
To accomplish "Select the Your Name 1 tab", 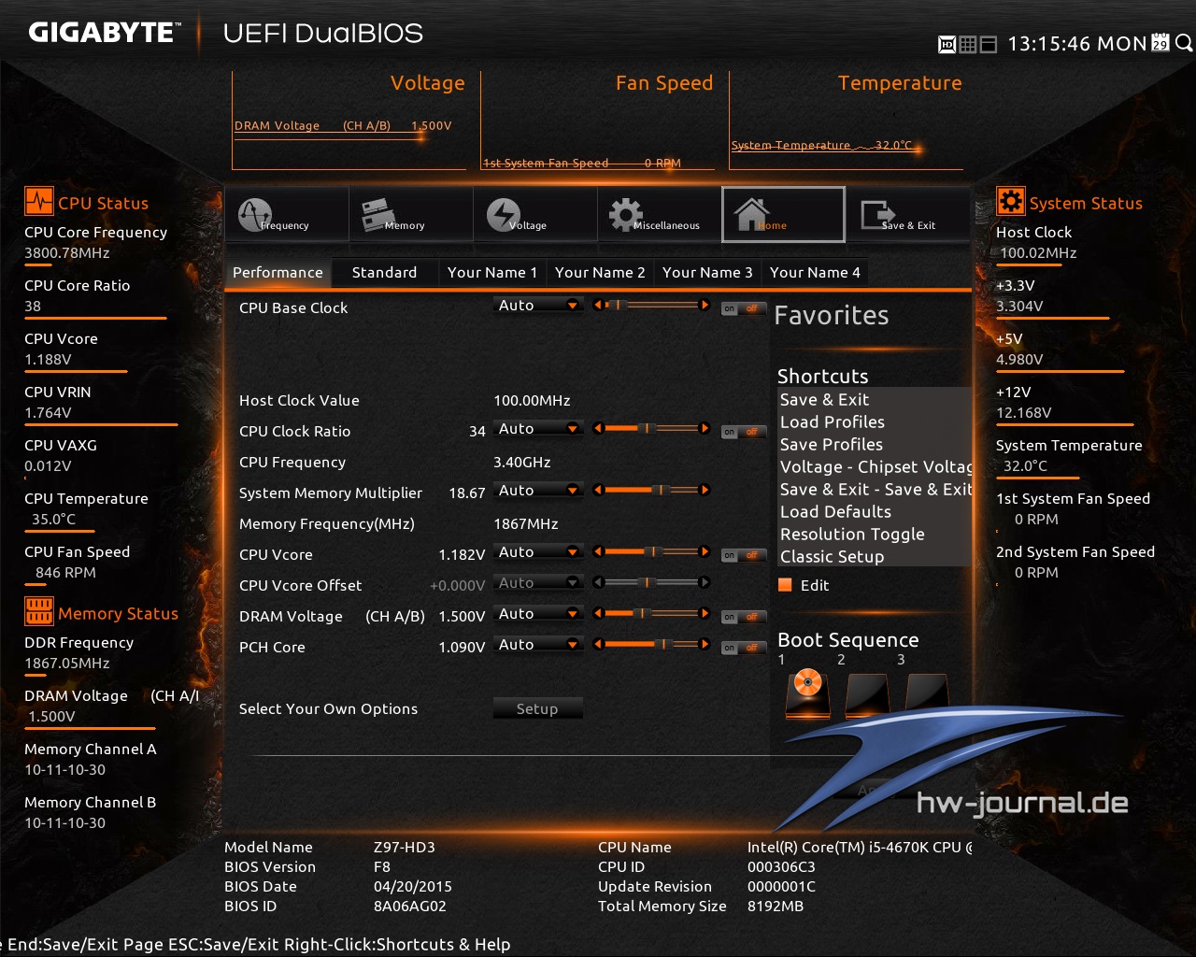I will coord(492,272).
